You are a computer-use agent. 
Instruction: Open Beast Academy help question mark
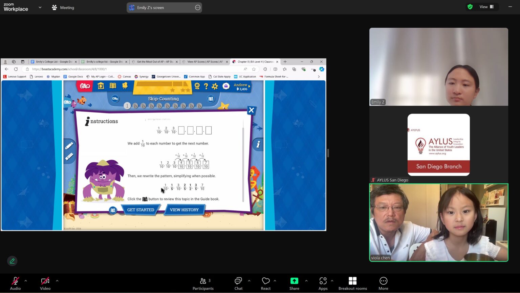(206, 86)
